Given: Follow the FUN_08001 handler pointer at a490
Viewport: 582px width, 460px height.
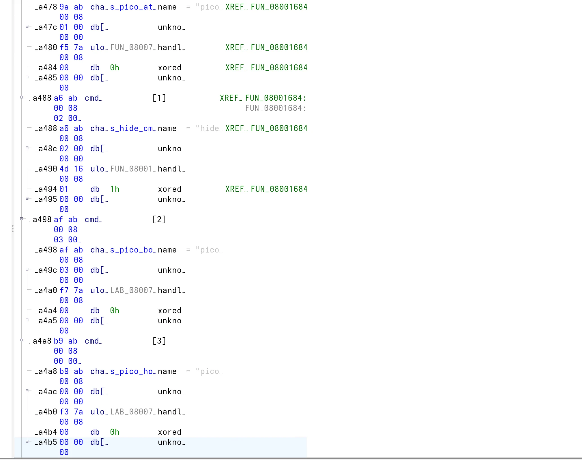Looking at the screenshot, I should pos(132,169).
